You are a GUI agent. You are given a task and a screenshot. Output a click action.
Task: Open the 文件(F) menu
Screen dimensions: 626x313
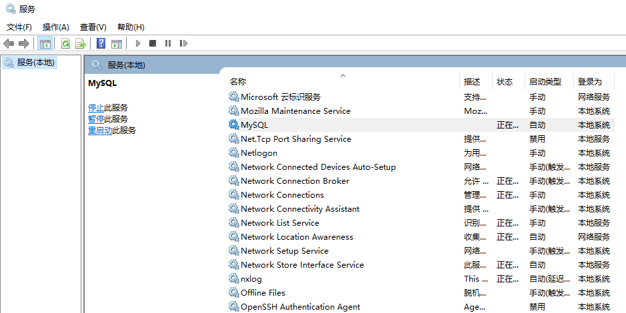19,27
